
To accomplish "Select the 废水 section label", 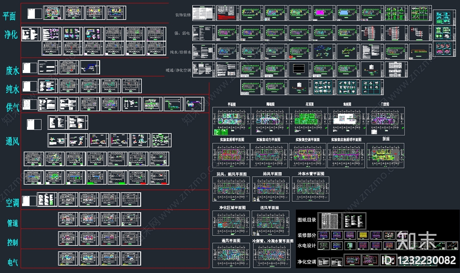I will coord(12,71).
